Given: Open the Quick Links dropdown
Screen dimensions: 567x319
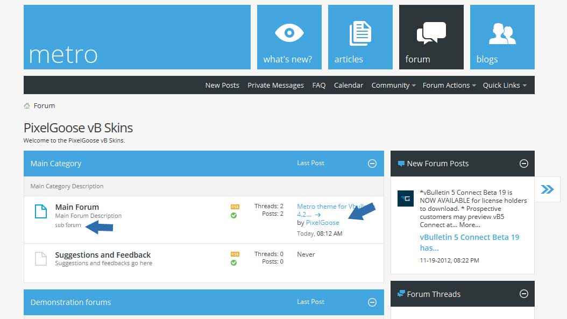Looking at the screenshot, I should point(504,85).
